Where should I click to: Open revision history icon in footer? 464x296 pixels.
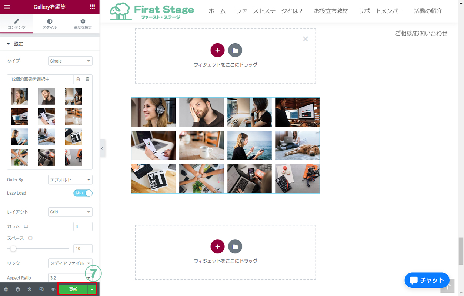coord(30,289)
